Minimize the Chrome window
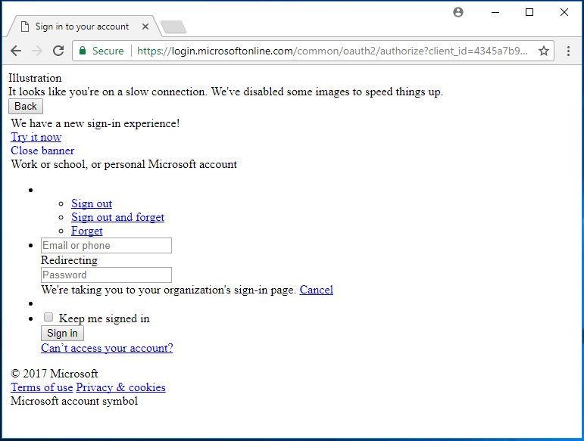This screenshot has height=441, width=584. [x=495, y=12]
